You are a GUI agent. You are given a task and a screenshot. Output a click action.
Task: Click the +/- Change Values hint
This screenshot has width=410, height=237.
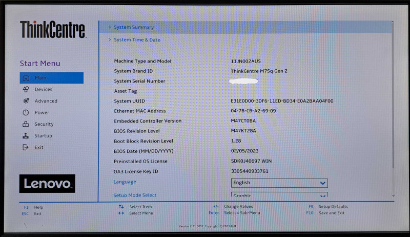[x=233, y=206]
